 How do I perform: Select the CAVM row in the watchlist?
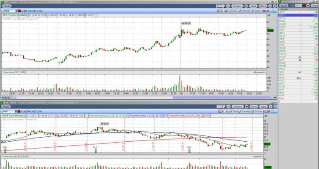point(298,24)
